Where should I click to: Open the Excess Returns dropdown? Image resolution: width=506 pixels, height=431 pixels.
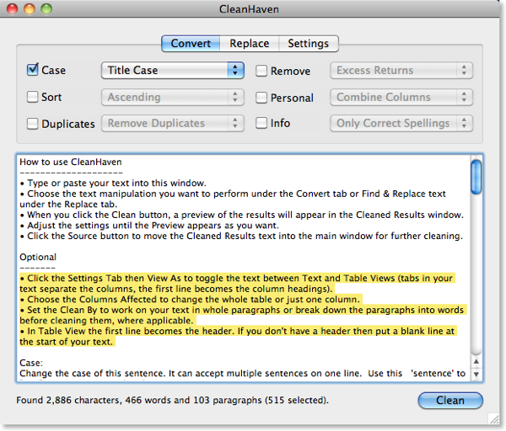(401, 71)
